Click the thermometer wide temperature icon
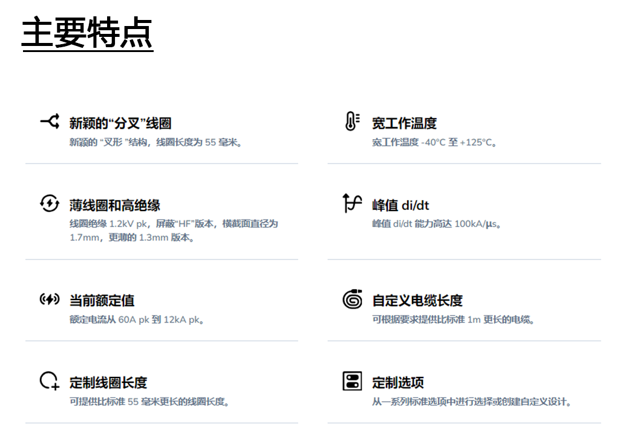The height and width of the screenshot is (435, 634). [352, 121]
